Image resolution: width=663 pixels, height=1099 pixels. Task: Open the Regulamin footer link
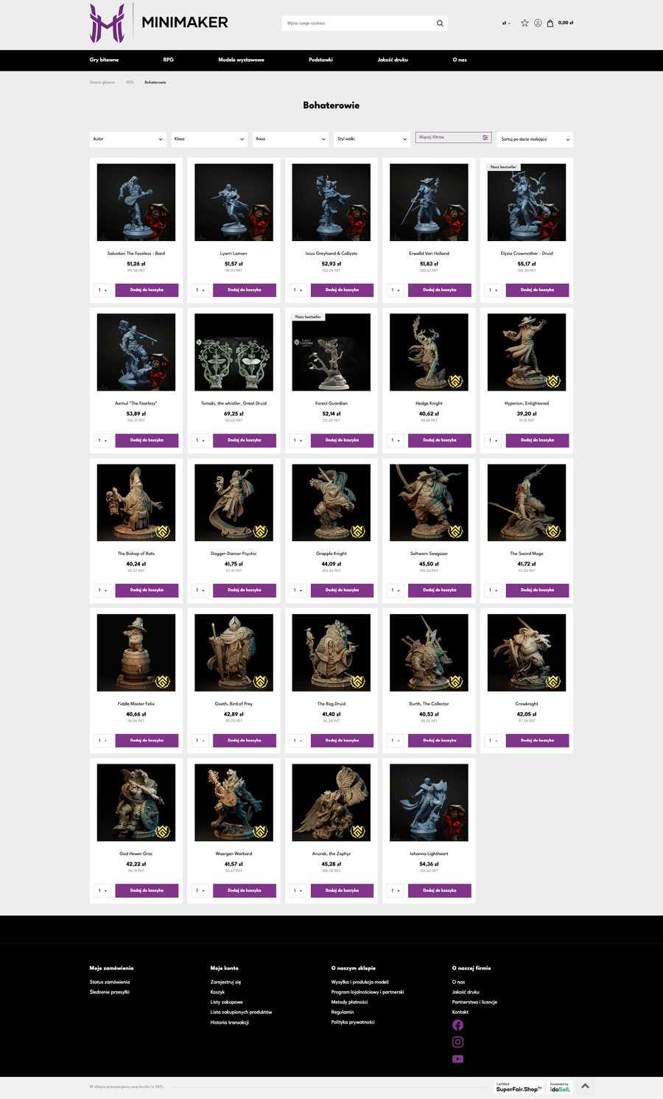[x=343, y=1012]
